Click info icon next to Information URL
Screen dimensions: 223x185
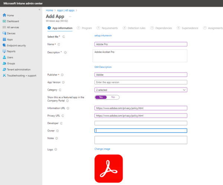point(68,108)
